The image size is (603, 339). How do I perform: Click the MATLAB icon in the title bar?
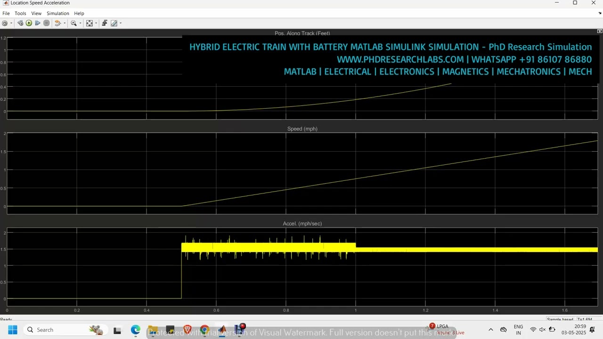pos(5,3)
